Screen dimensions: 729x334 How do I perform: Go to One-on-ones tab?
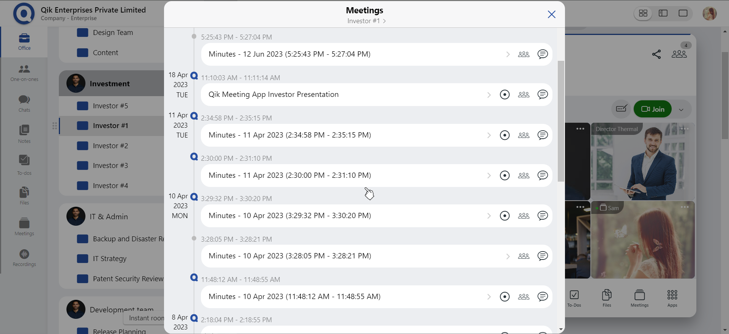click(24, 73)
